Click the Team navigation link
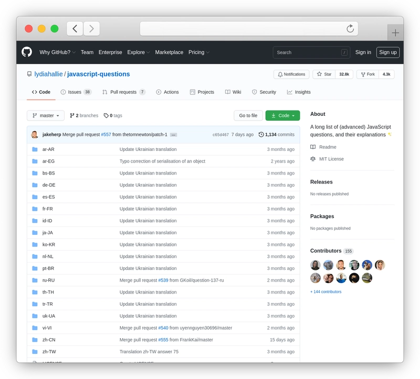The width and height of the screenshot is (420, 379). 87,52
